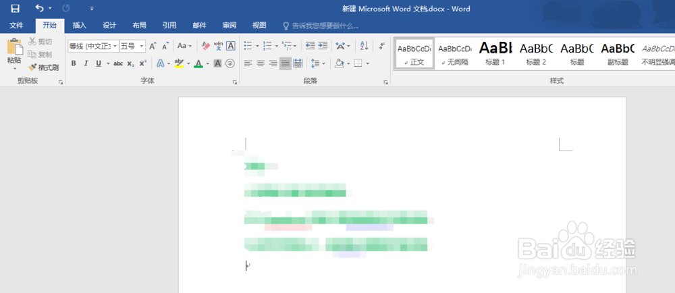
Task: Increase paragraph indent
Action: (323, 46)
